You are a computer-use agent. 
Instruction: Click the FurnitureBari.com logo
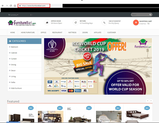[22, 23]
